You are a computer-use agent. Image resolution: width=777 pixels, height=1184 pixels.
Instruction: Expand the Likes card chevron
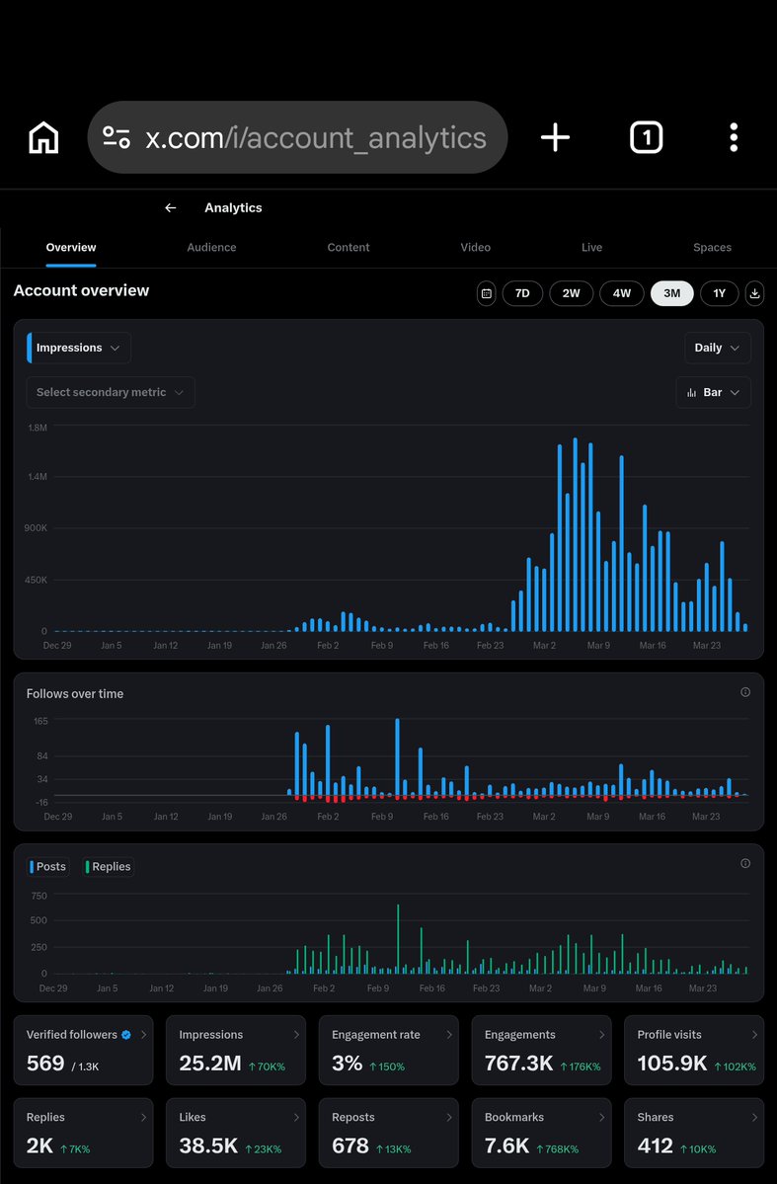point(296,1117)
